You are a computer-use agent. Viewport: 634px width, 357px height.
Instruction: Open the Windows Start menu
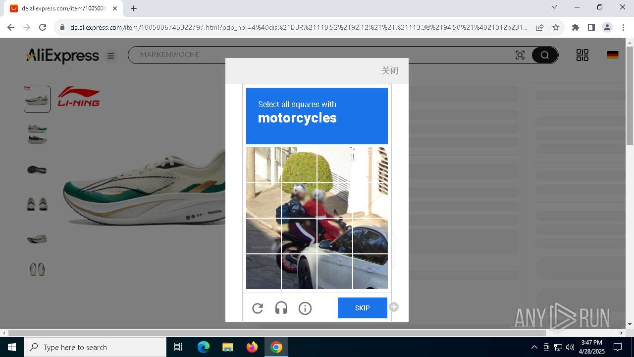(x=12, y=347)
